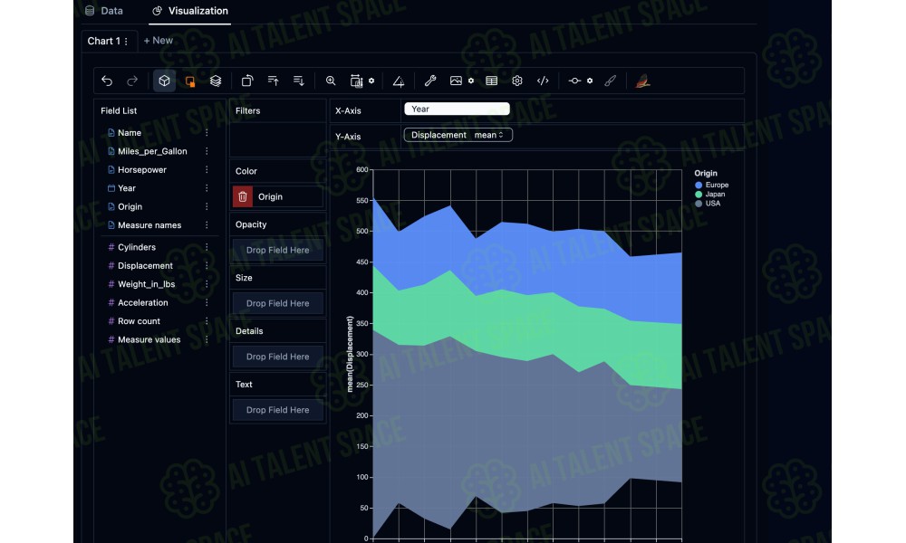Transpose the axes with rotate icon
The height and width of the screenshot is (543, 906).
coord(247,81)
